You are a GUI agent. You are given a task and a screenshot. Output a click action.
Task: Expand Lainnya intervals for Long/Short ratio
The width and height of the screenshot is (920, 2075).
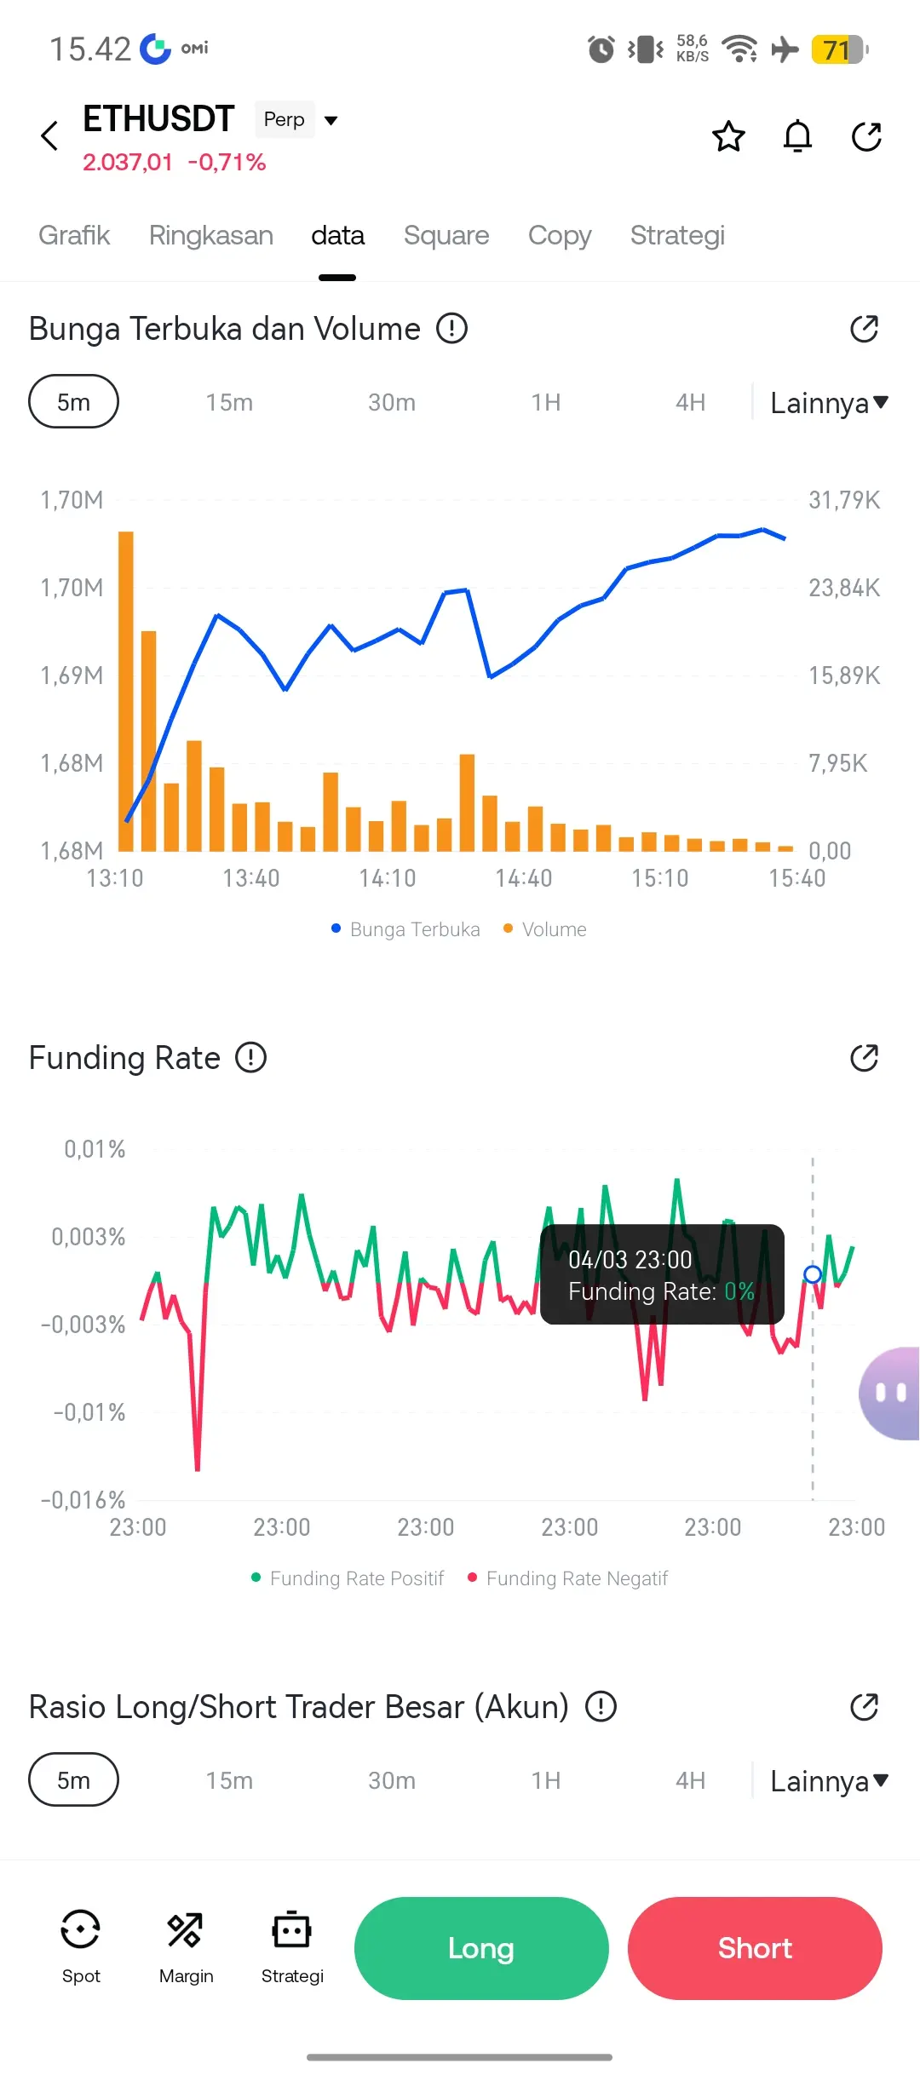point(828,1780)
